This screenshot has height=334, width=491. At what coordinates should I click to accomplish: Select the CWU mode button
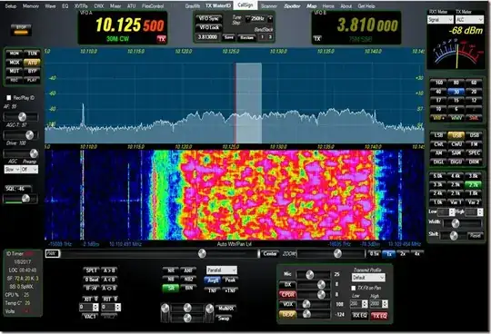[456, 144]
